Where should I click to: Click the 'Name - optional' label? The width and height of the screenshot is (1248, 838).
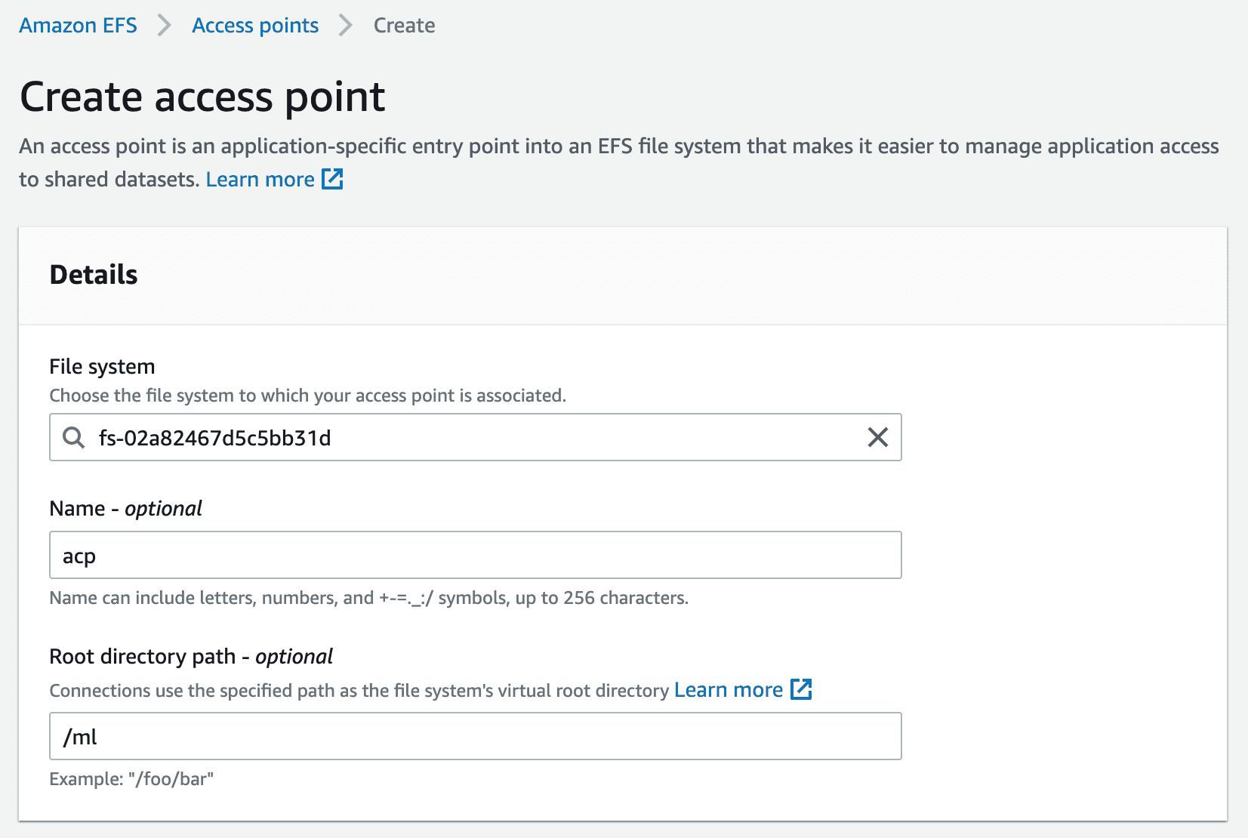click(126, 509)
